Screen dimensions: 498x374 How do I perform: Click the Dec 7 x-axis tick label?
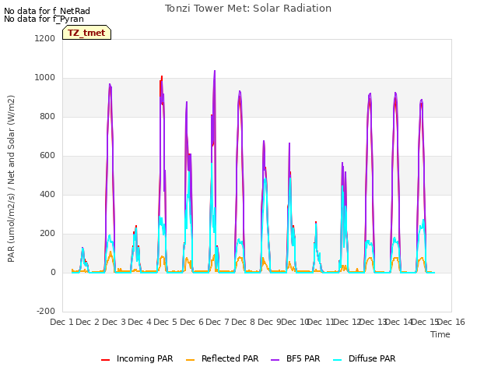pyautogui.click(x=217, y=322)
